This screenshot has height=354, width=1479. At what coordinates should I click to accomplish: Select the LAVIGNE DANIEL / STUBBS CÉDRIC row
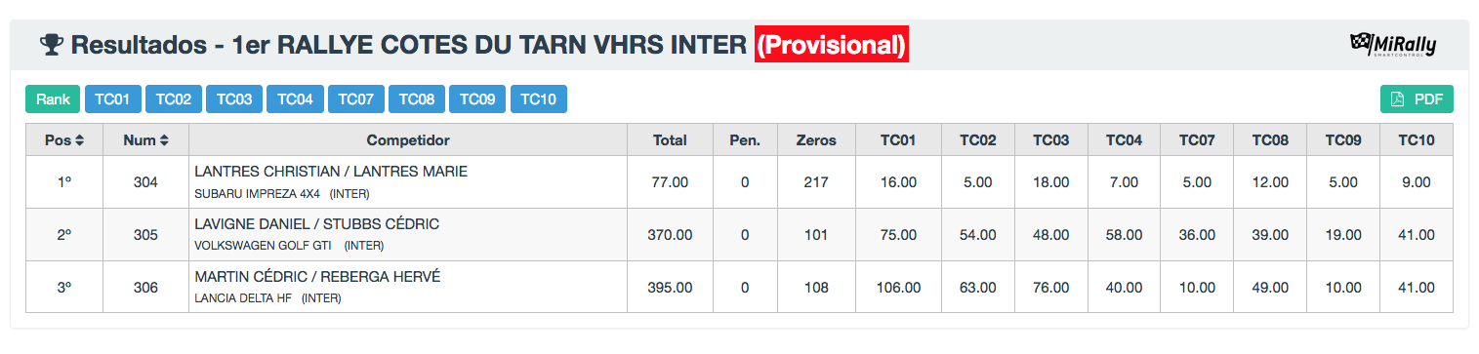coord(739,234)
